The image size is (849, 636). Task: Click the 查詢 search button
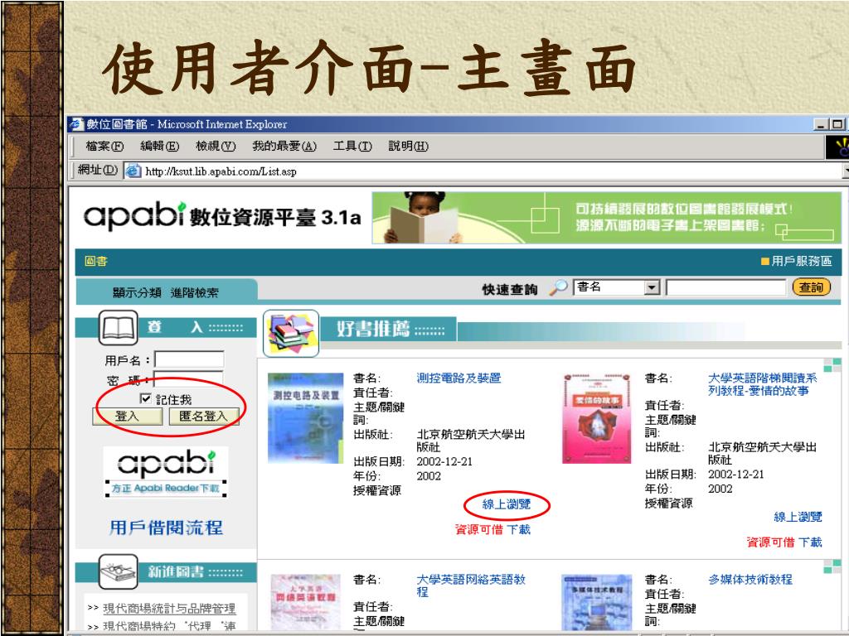[x=811, y=287]
